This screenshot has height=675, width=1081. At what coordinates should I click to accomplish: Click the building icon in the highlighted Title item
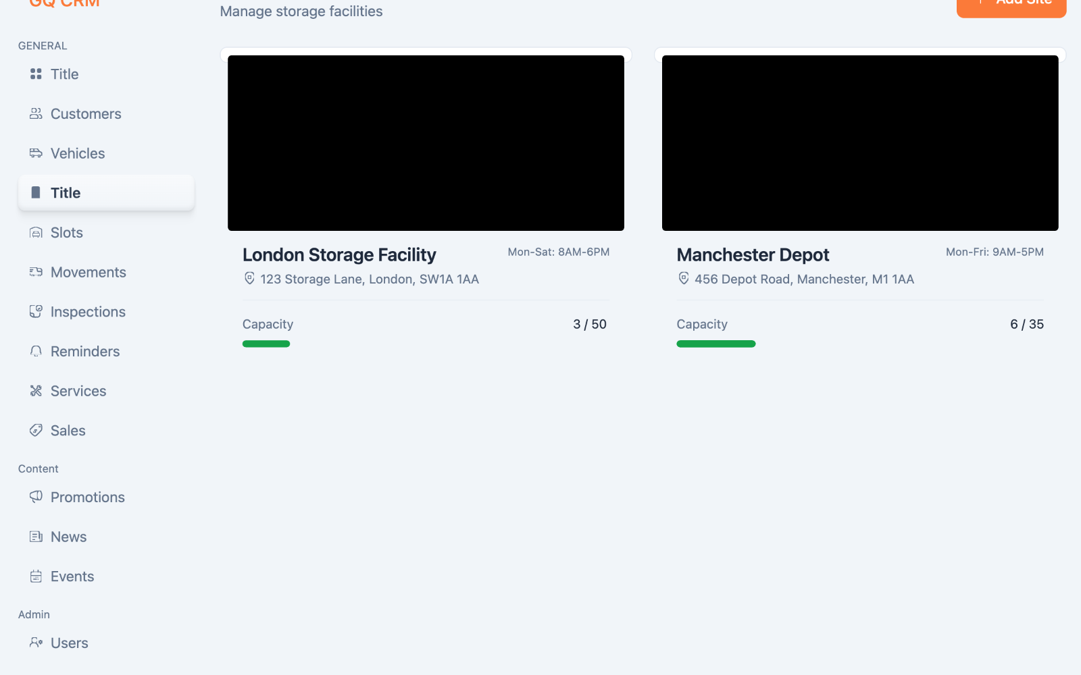click(36, 192)
